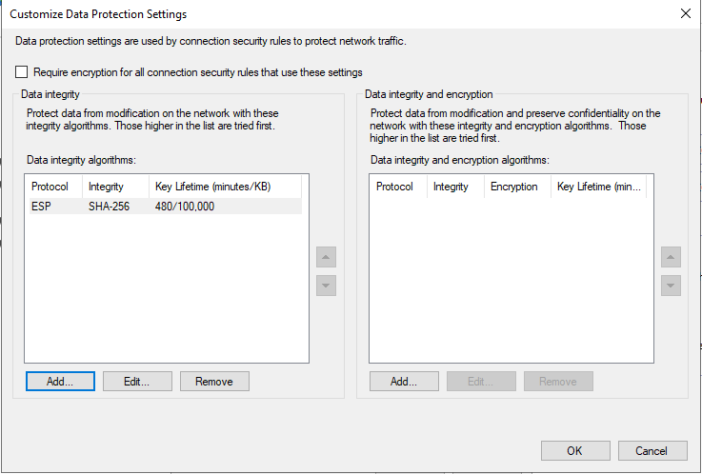Click Protocol column header in Data integrity list

pos(52,187)
